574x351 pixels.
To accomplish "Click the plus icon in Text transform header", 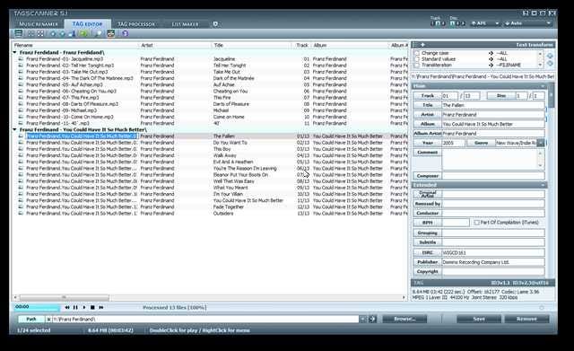I will tap(422, 45).
